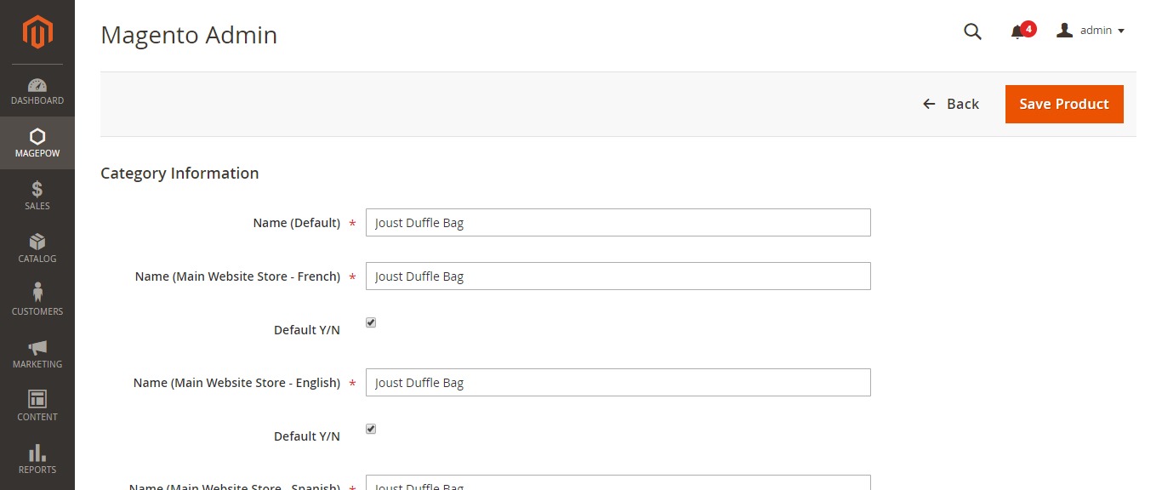Screen dimensions: 1162x490
Task: Go Back using the Back button
Action: [951, 104]
